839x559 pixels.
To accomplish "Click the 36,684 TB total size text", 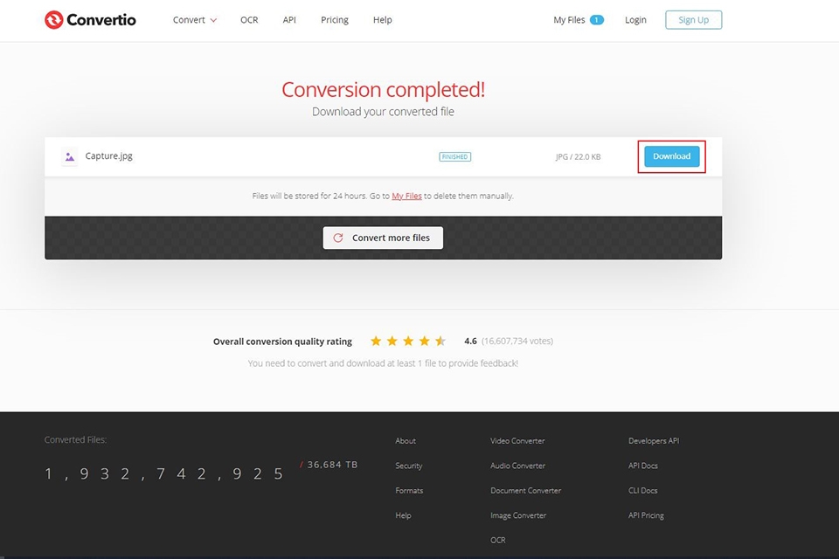I will (x=332, y=465).
